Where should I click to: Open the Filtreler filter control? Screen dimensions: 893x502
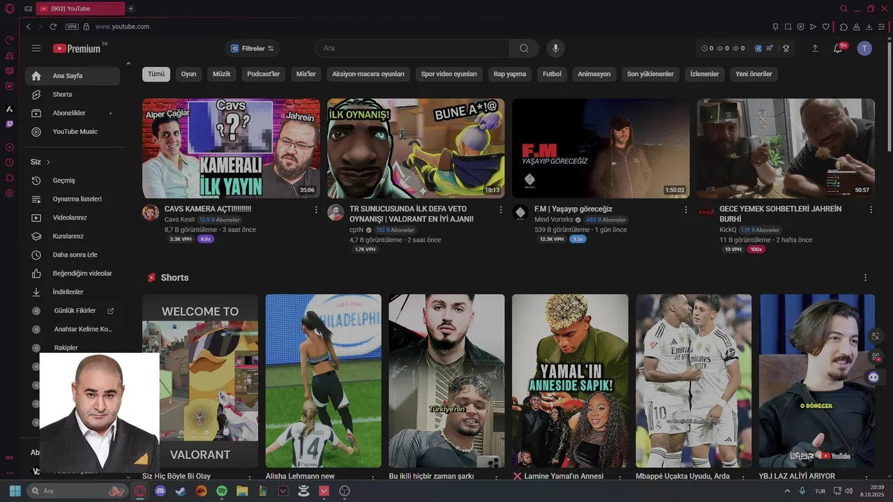coord(253,48)
